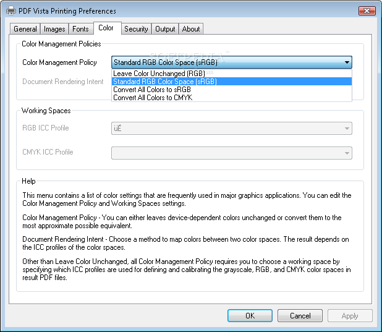This screenshot has width=382, height=332.
Task: Close the PDF Vista Printing Preferences window
Action: (367, 11)
